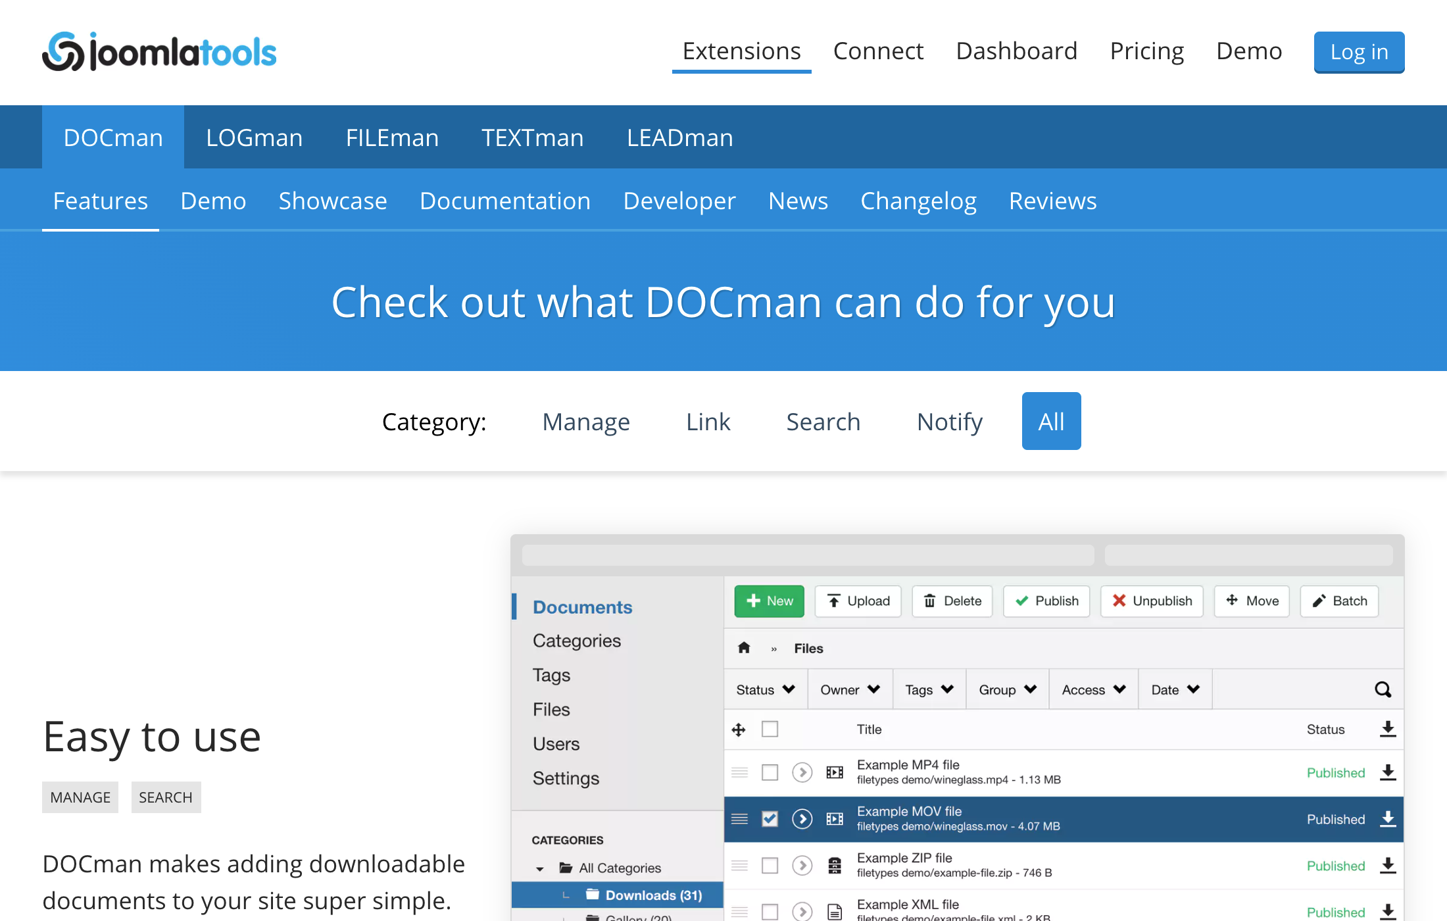This screenshot has height=921, width=1447.
Task: Click the SEARCH tag label
Action: (166, 797)
